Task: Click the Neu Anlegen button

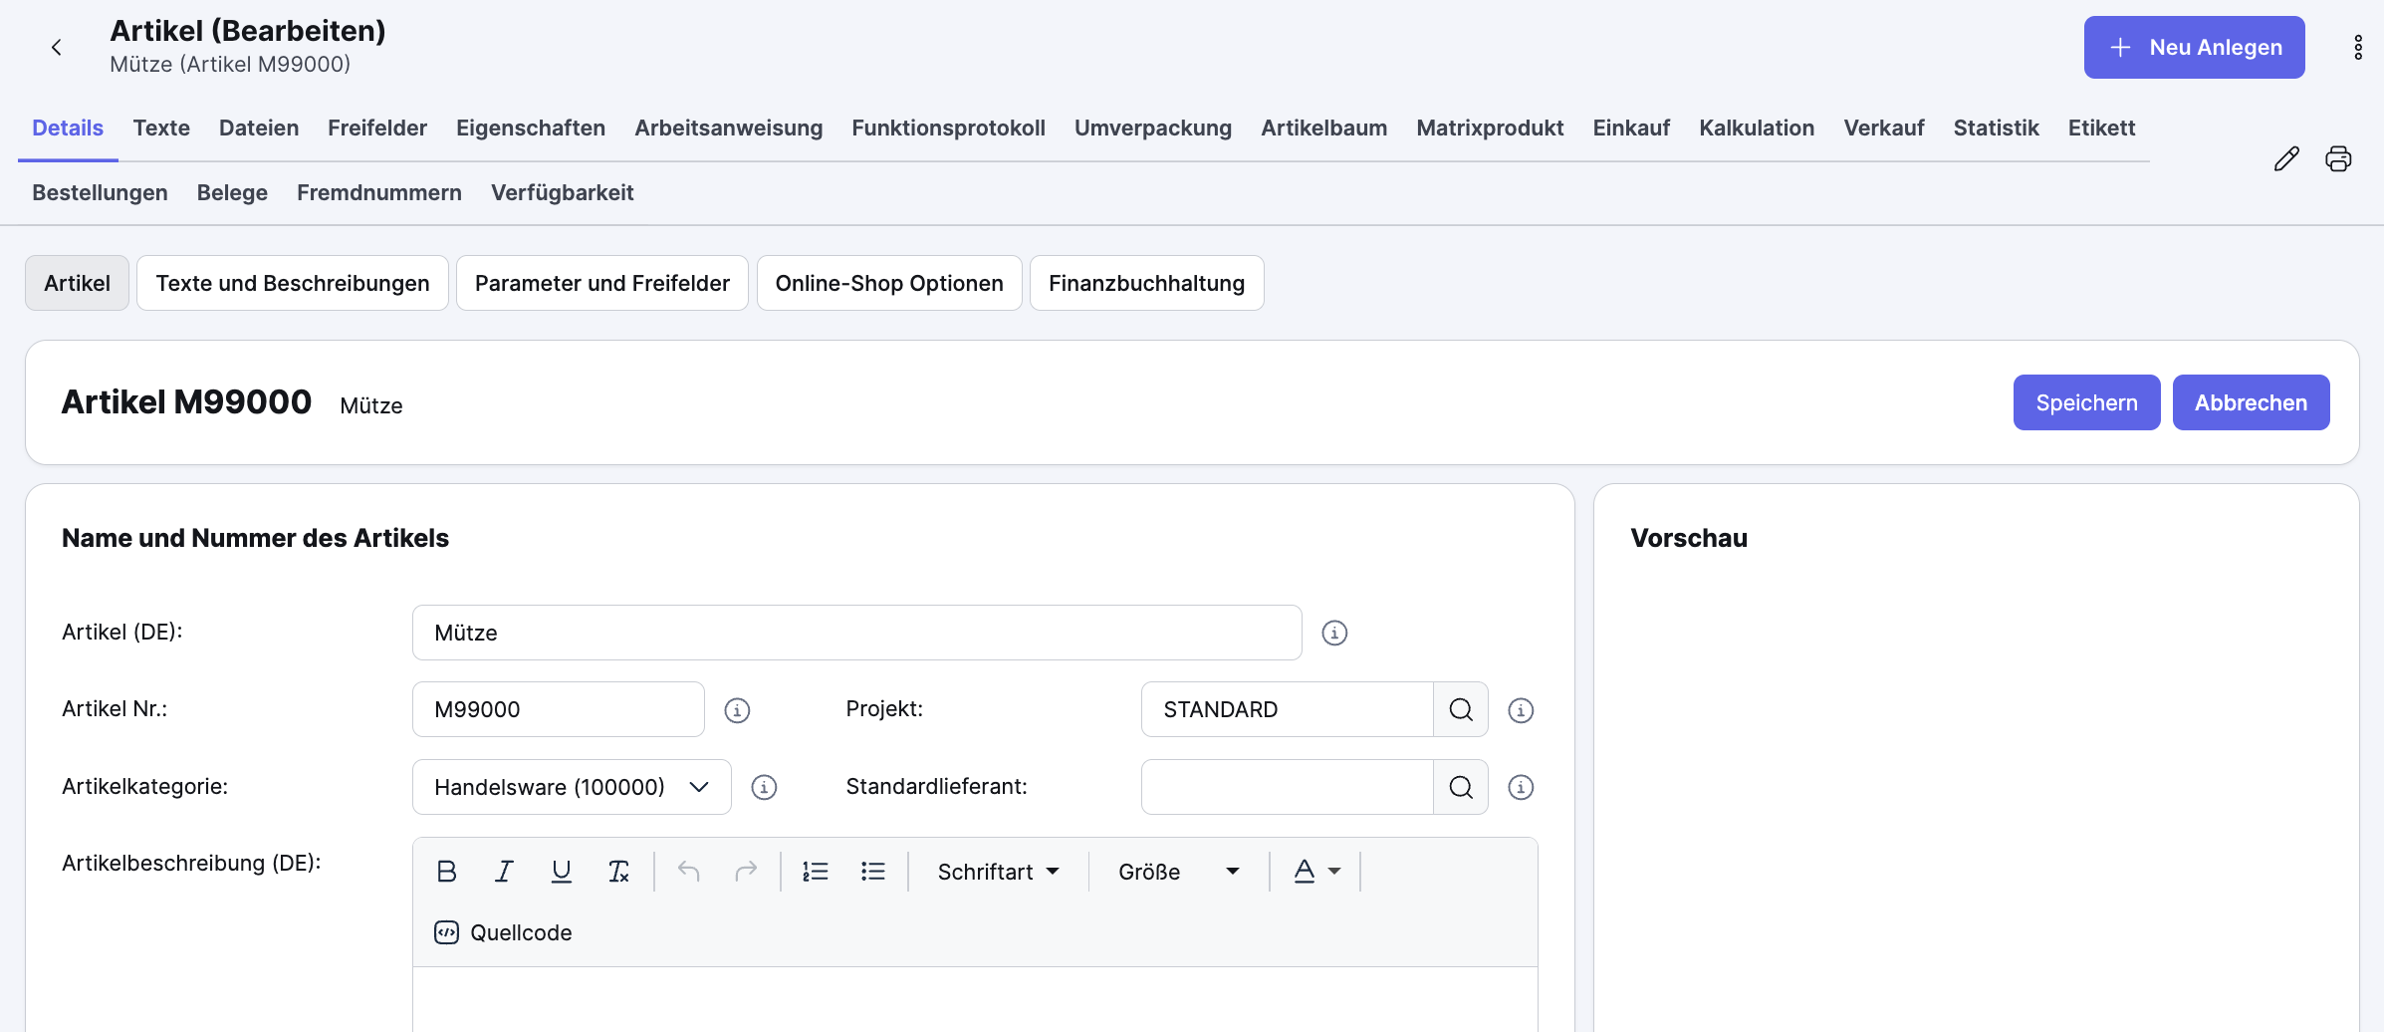Action: pos(2194,47)
